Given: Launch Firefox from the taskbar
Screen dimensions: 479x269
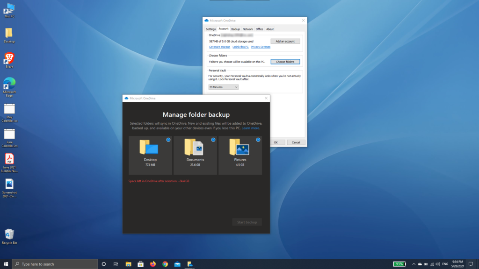Looking at the screenshot, I should click(153, 264).
